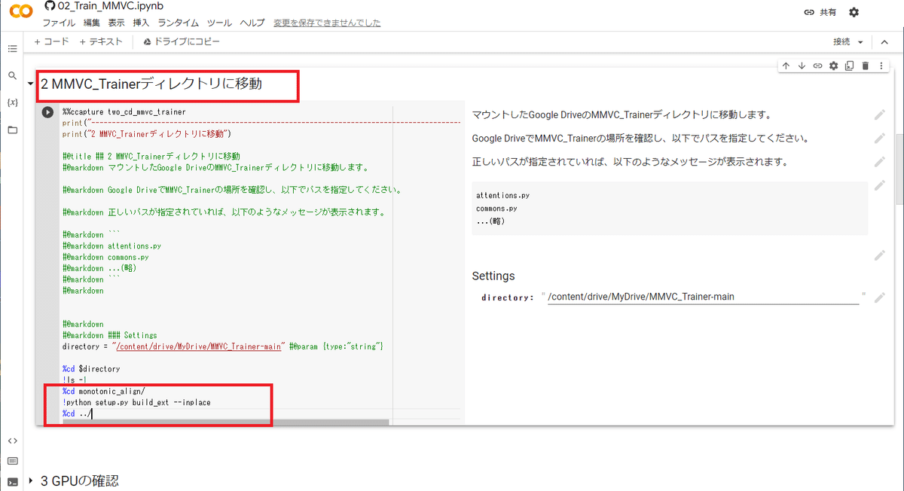The image size is (904, 491).
Task: Click the directory path input field
Action: pos(703,297)
